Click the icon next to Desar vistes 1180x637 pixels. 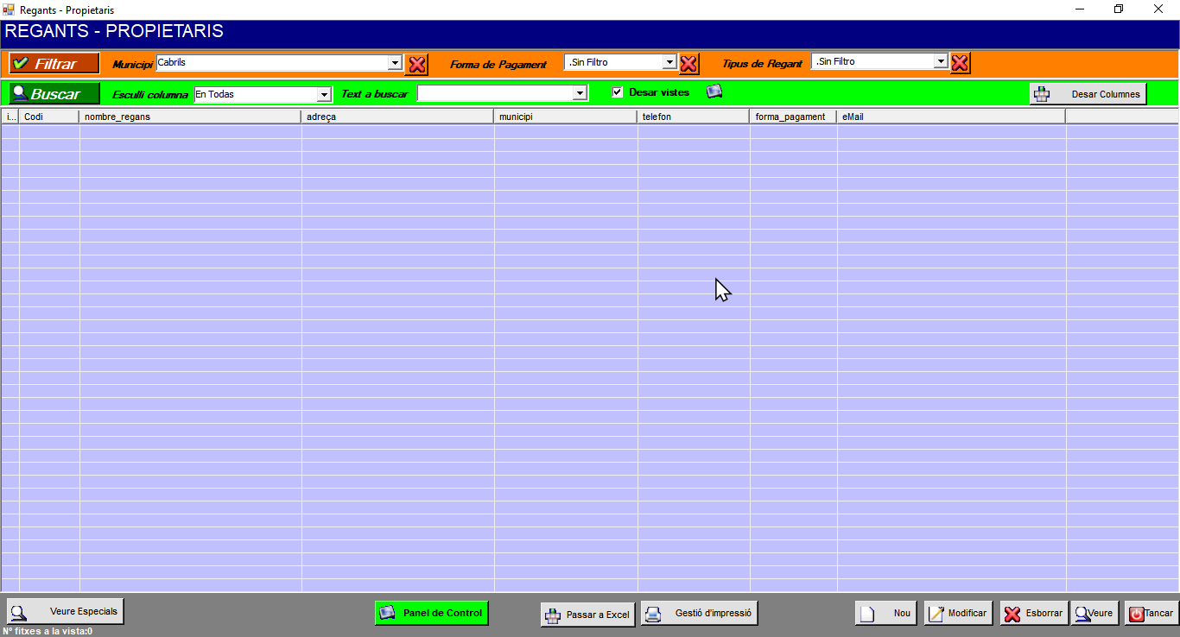tap(714, 92)
